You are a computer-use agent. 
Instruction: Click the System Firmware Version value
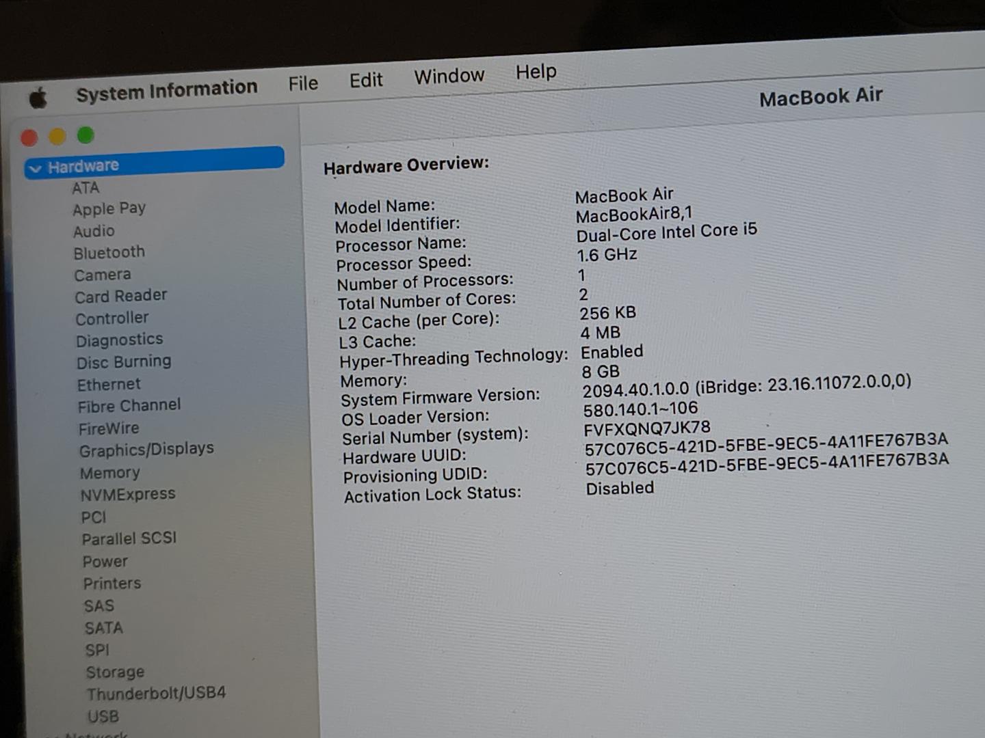(747, 385)
